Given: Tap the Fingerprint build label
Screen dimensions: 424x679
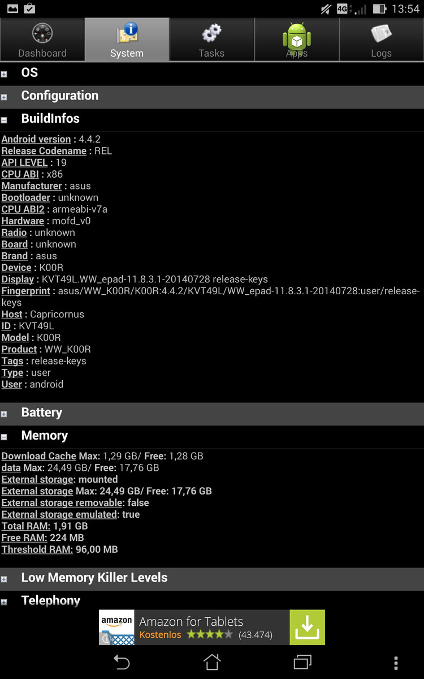Looking at the screenshot, I should 26,291.
